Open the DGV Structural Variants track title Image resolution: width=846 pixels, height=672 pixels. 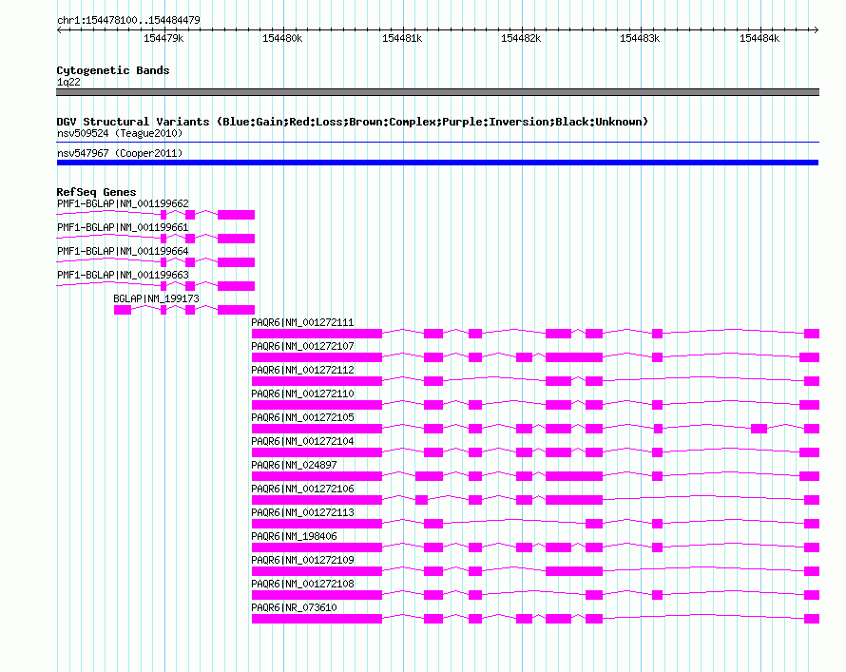pyautogui.click(x=353, y=122)
